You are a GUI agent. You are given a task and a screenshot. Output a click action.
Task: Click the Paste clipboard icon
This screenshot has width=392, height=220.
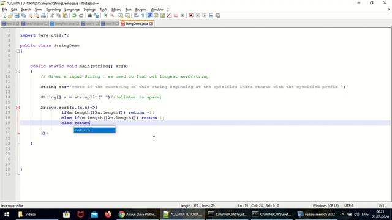[66, 15]
